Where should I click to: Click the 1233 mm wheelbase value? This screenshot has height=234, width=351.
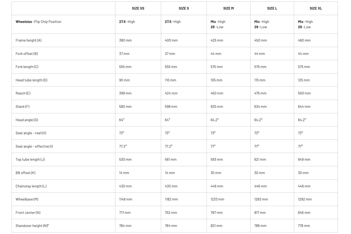pos(217,199)
